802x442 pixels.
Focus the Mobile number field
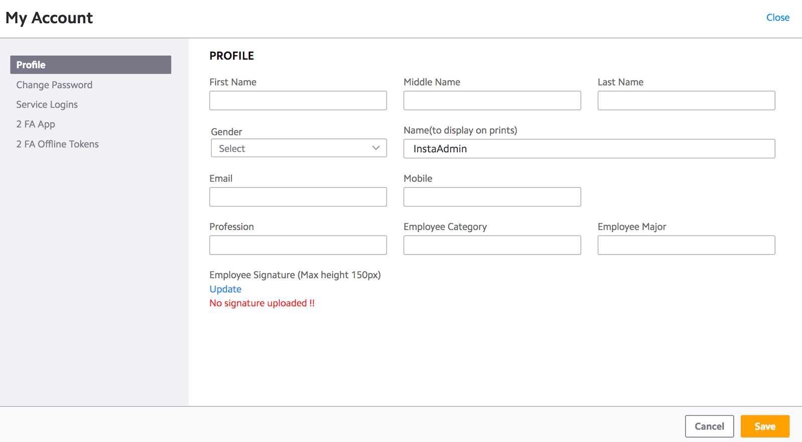click(x=492, y=197)
